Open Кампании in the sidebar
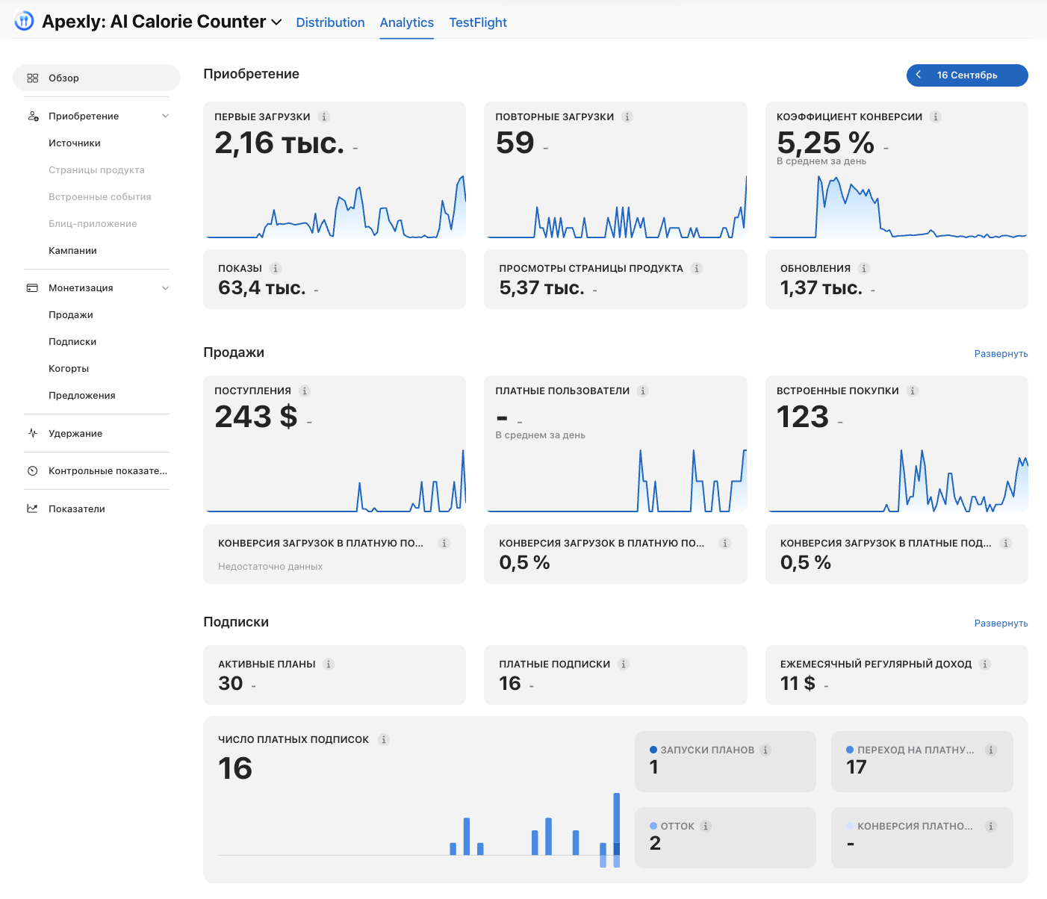The height and width of the screenshot is (899, 1047). pyautogui.click(x=72, y=250)
